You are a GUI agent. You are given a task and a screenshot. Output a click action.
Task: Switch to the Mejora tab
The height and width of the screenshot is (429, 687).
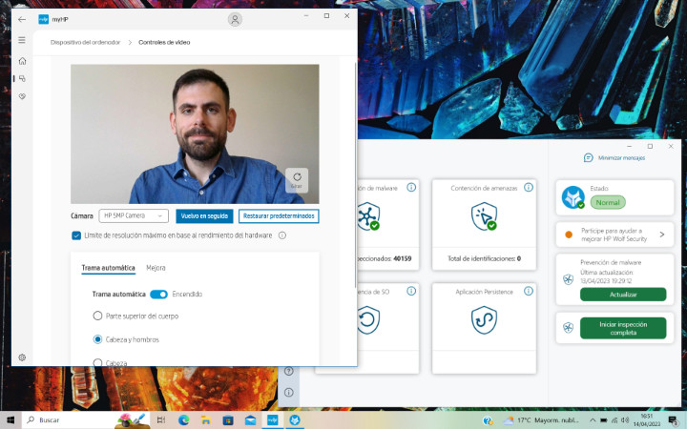click(x=156, y=268)
